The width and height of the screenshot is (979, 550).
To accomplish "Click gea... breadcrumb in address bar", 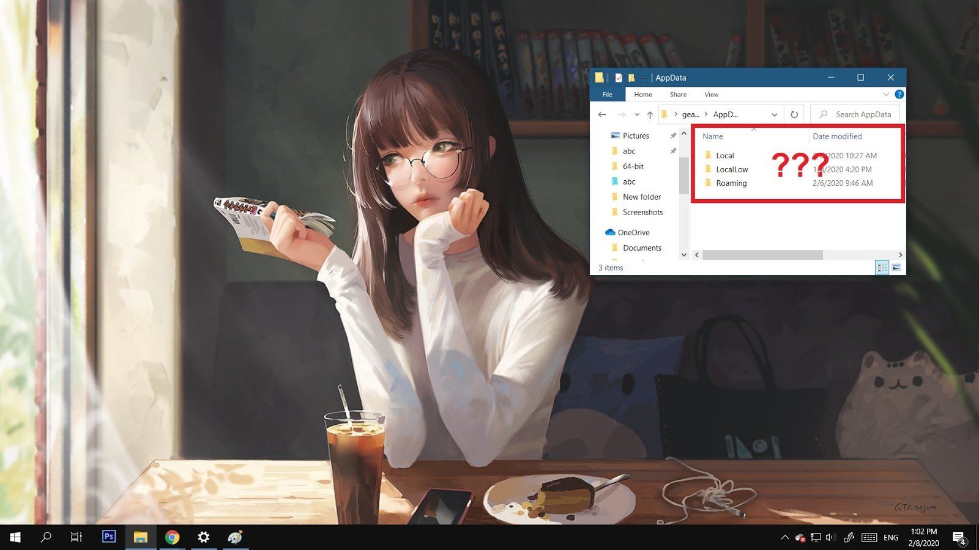I will click(690, 114).
